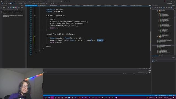176x99 pixels.
Task: Click the Live Share button
Action: (x=169, y=3)
